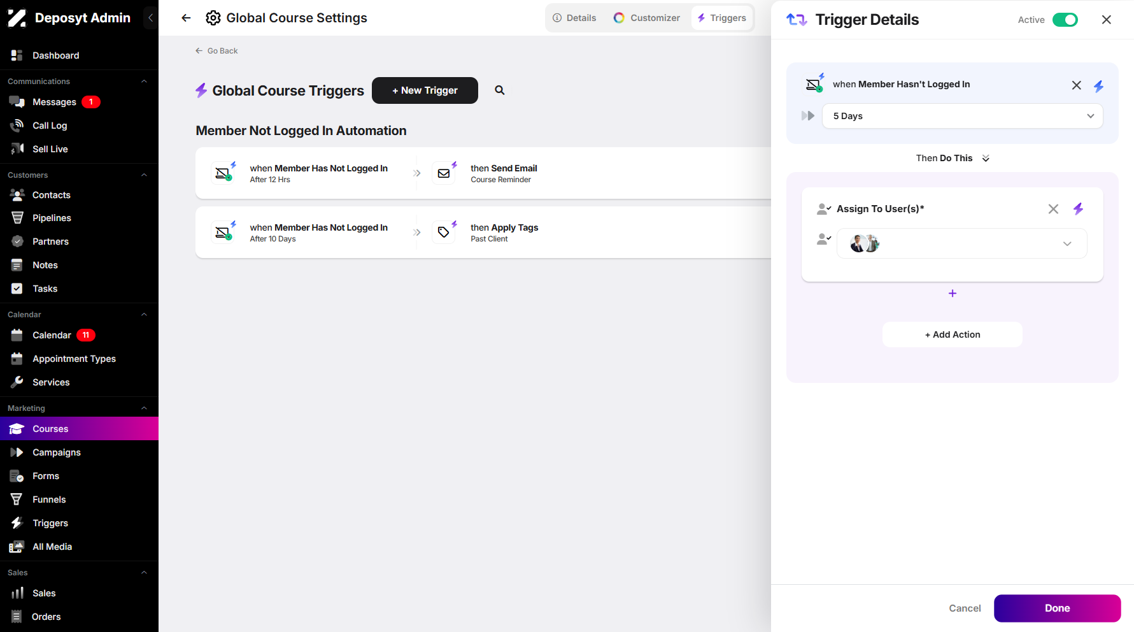Open the Send Email Course Reminder trigger row

483,173
